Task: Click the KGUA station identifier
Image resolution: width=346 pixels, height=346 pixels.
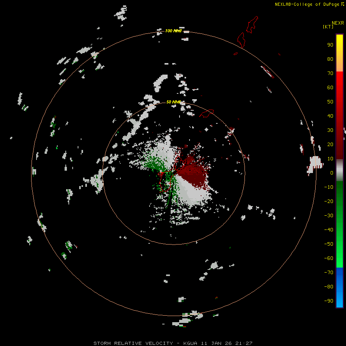Action: (191, 343)
